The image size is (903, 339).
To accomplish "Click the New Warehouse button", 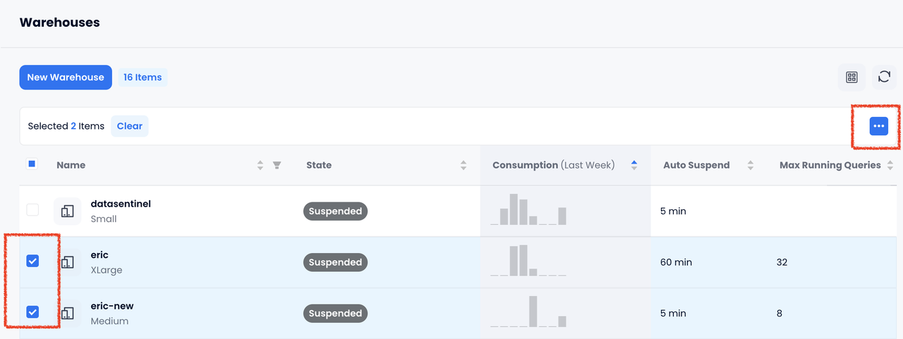I will point(66,78).
